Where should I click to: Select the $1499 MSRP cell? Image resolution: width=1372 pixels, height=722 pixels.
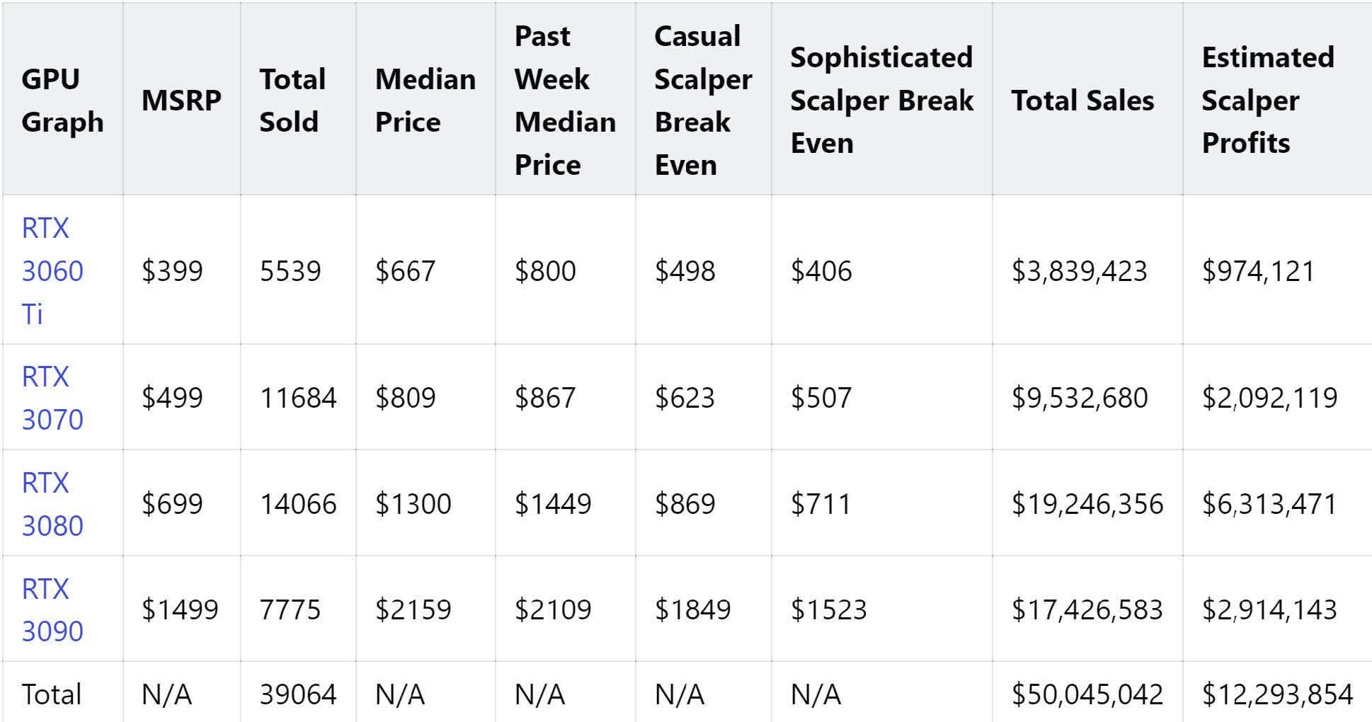pos(180,609)
